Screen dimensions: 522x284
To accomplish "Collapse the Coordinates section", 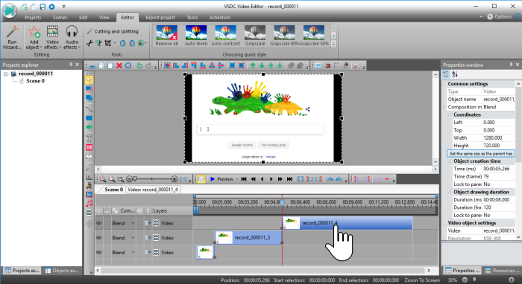I will pos(450,114).
